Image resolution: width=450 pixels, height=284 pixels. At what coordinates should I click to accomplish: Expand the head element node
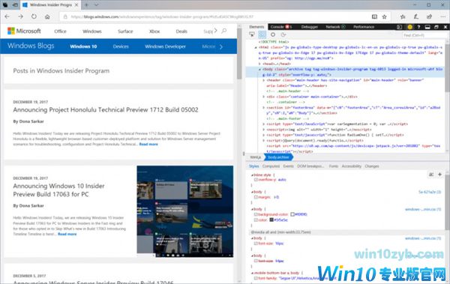tap(259, 64)
